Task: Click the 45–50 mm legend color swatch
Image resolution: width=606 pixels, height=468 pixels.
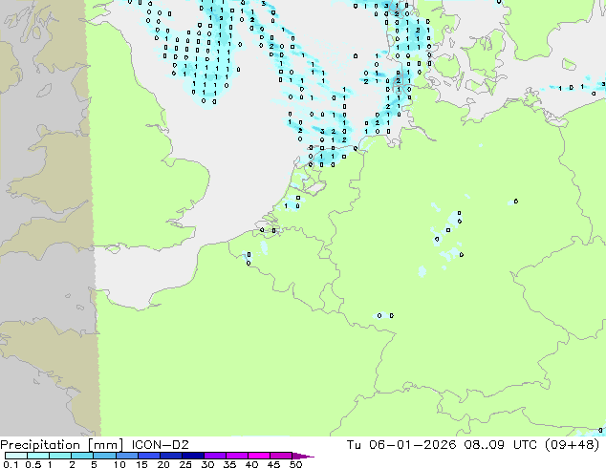Action: pyautogui.click(x=281, y=456)
